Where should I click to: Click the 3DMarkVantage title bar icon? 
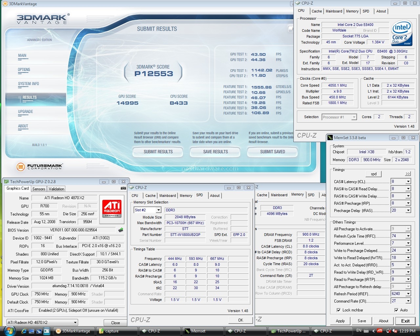point(5,4)
